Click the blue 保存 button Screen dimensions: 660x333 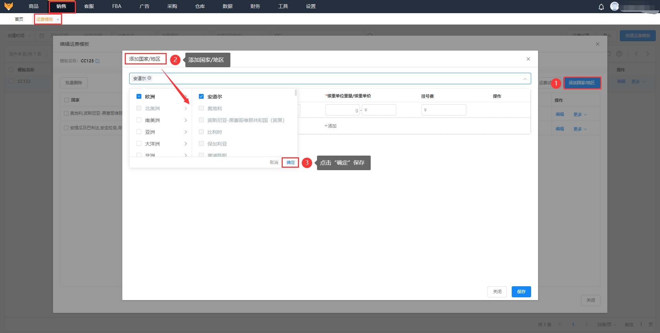pyautogui.click(x=521, y=292)
